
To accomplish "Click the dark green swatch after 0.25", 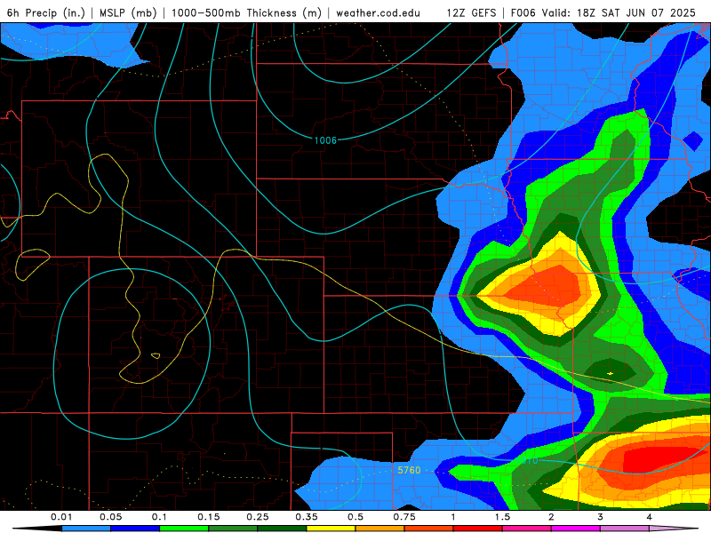I will (x=282, y=529).
